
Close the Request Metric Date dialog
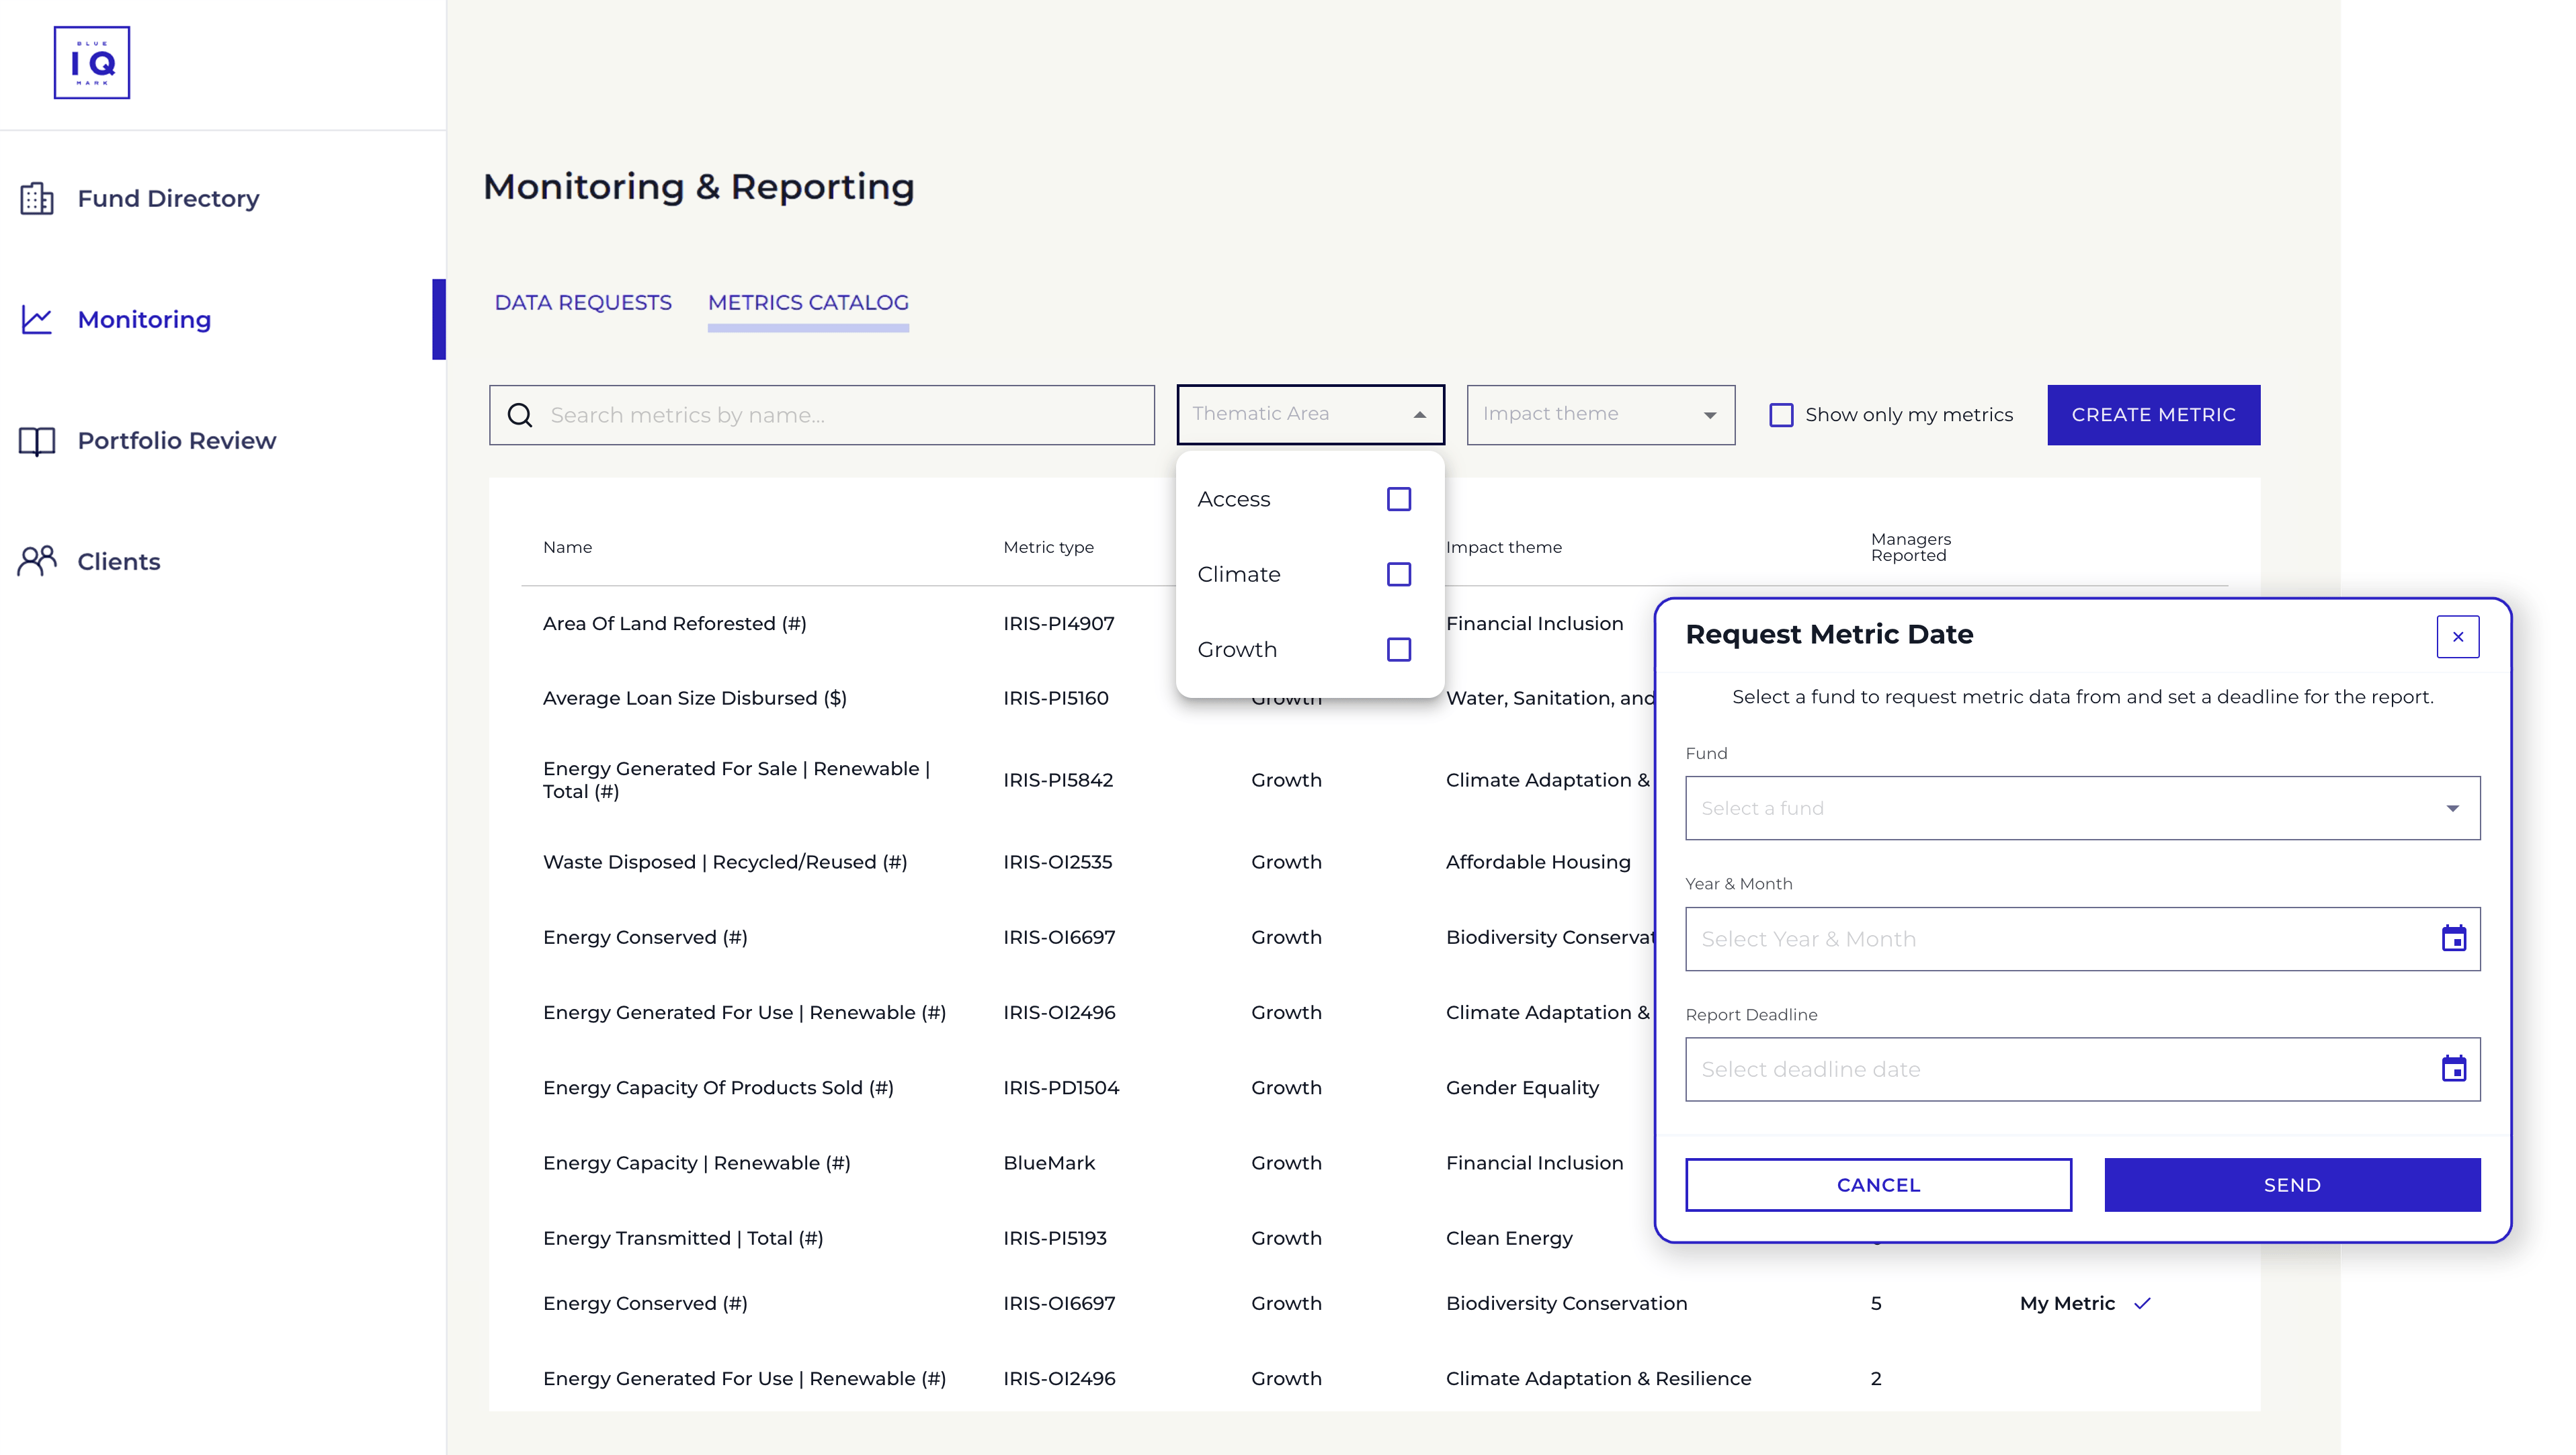2457,637
